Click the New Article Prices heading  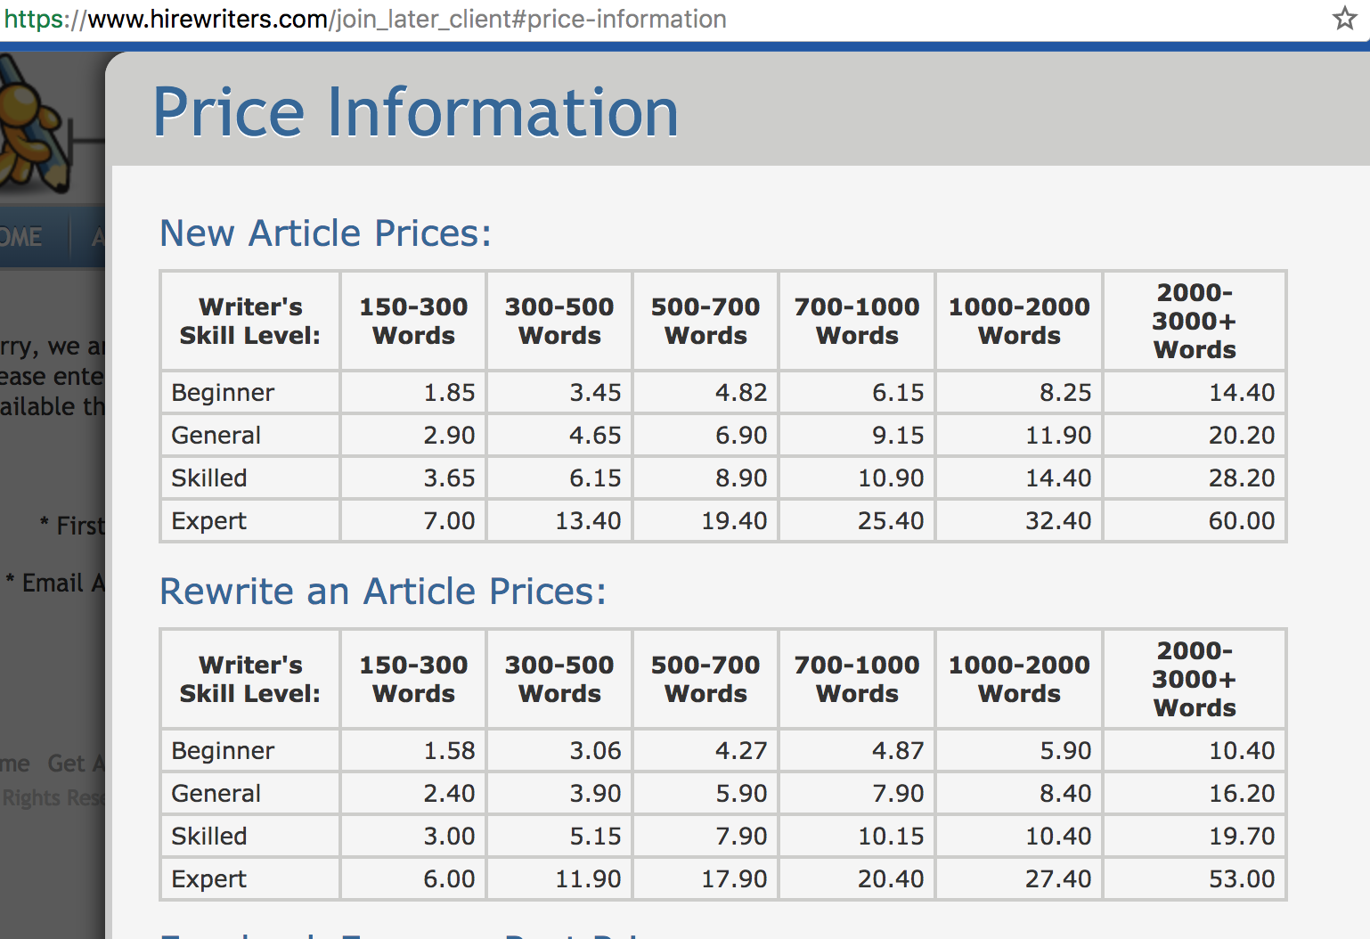pos(325,233)
